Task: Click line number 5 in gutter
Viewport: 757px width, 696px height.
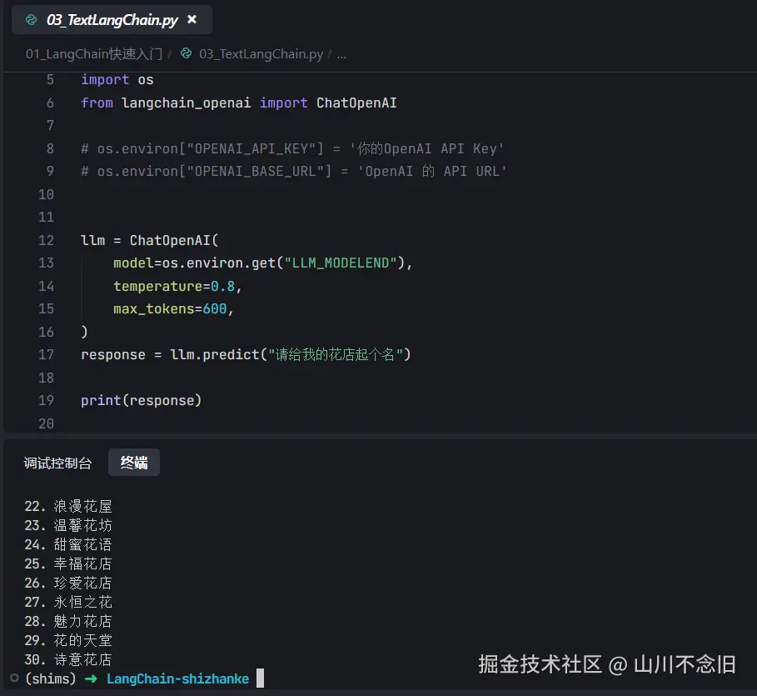Action: coord(50,80)
